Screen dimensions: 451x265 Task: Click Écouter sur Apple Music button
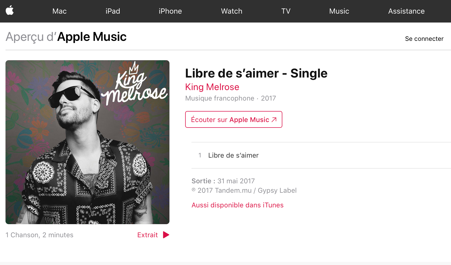234,119
